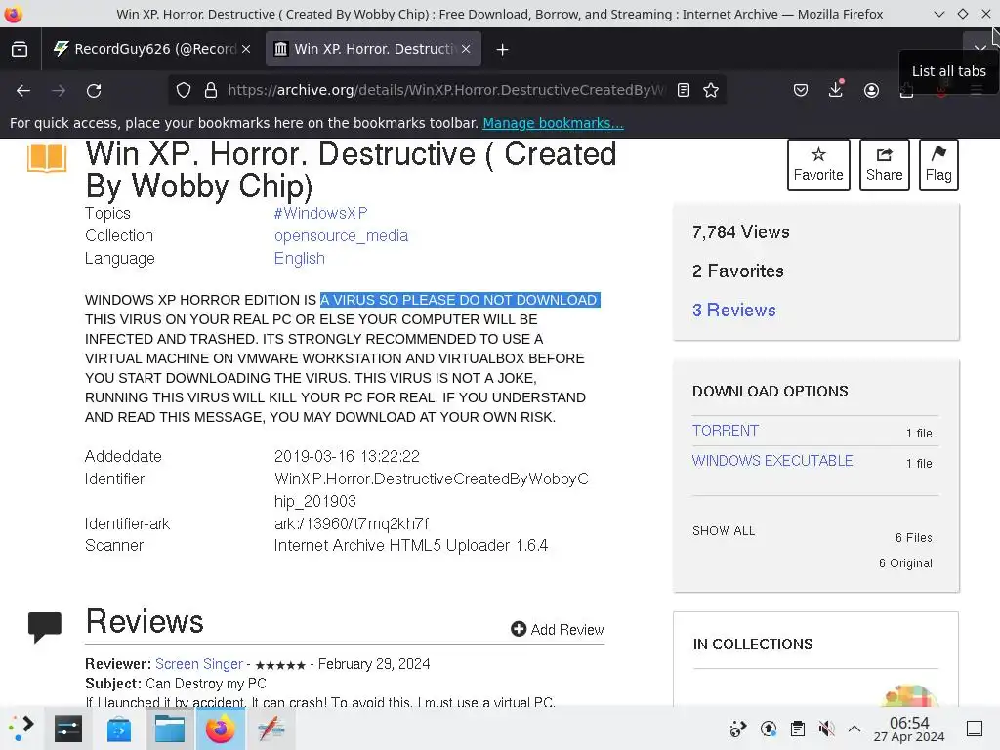Viewport: 1000px width, 750px height.
Task: Jump to 3 Reviews link
Action: pyautogui.click(x=734, y=310)
